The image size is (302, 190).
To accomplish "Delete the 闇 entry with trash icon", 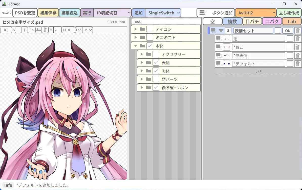I will point(297,39).
